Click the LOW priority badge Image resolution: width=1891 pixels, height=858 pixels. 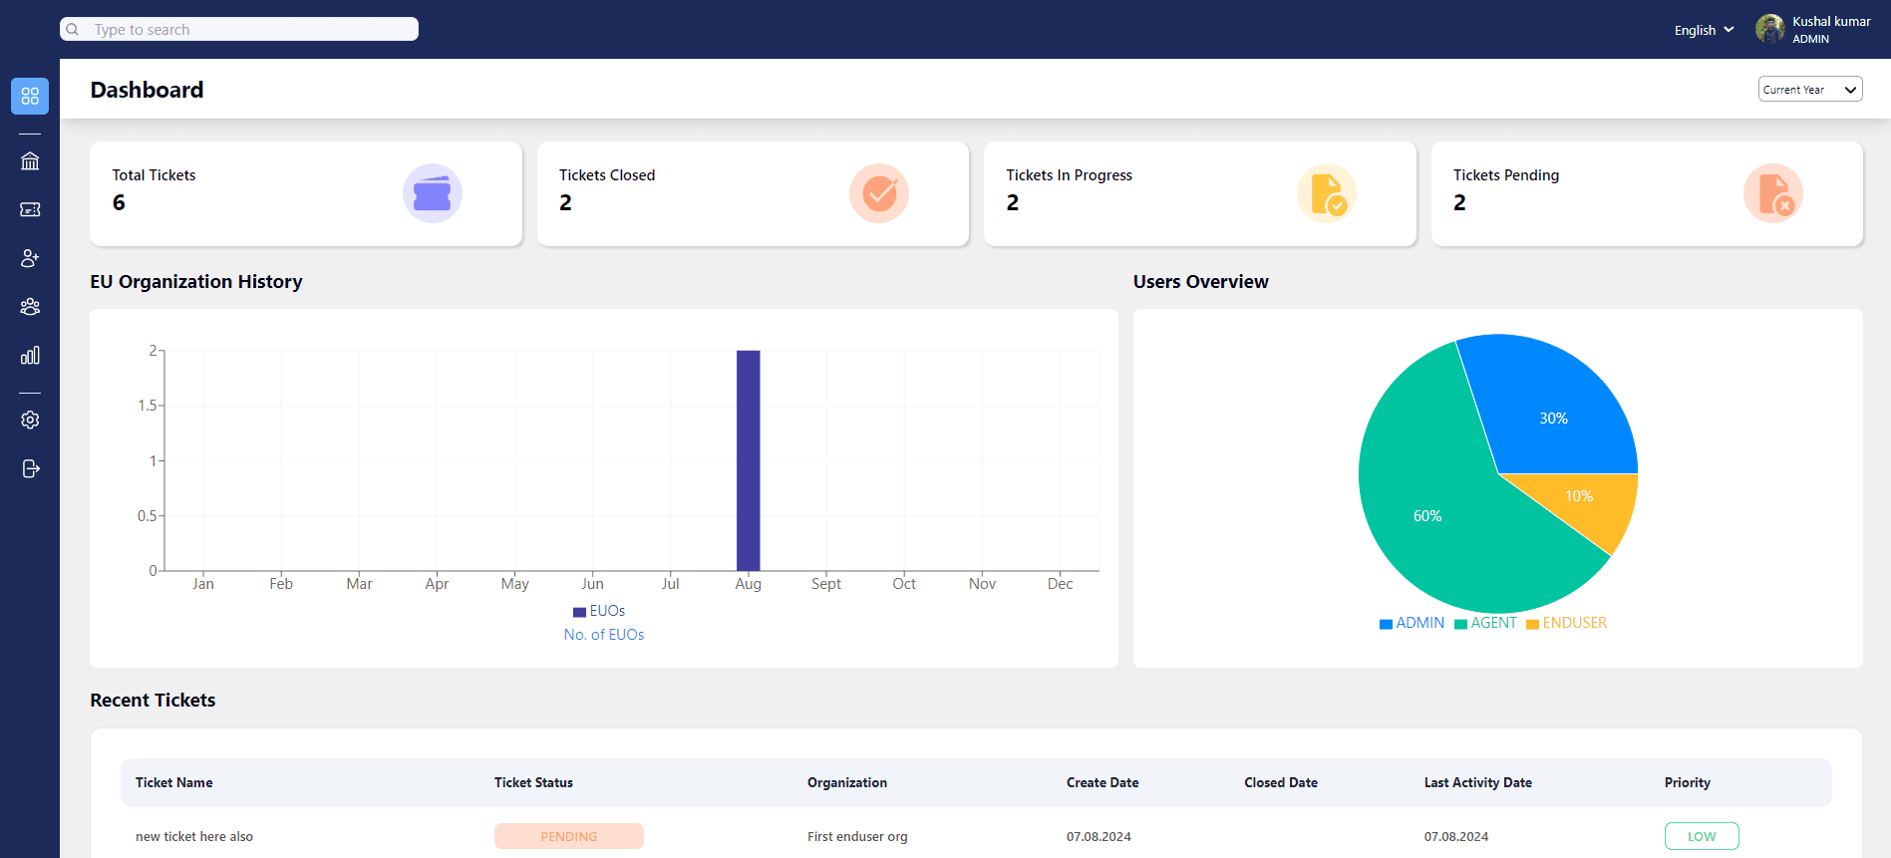[x=1702, y=836]
